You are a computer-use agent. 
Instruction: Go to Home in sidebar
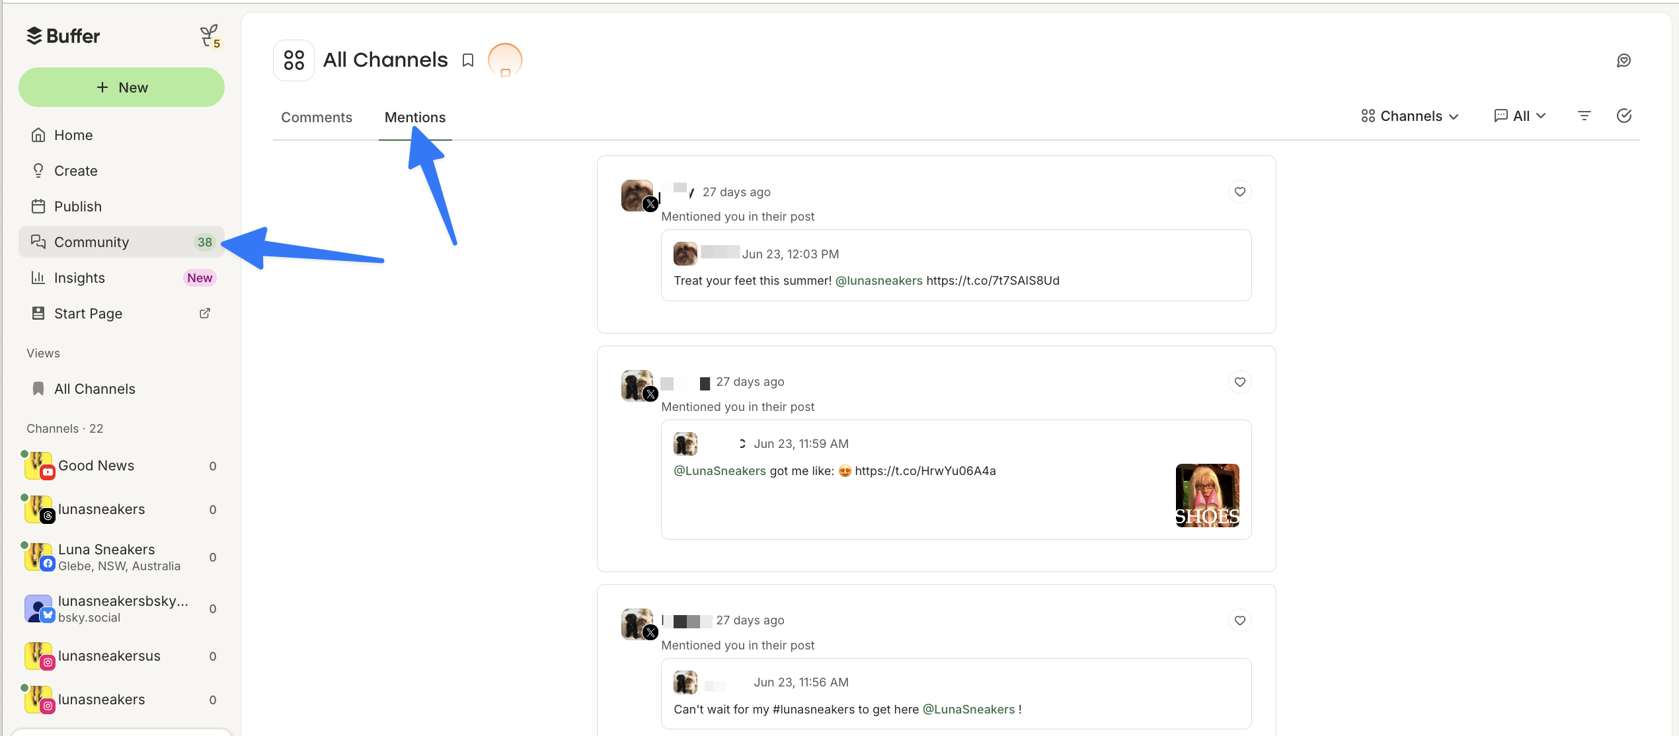tap(122, 135)
